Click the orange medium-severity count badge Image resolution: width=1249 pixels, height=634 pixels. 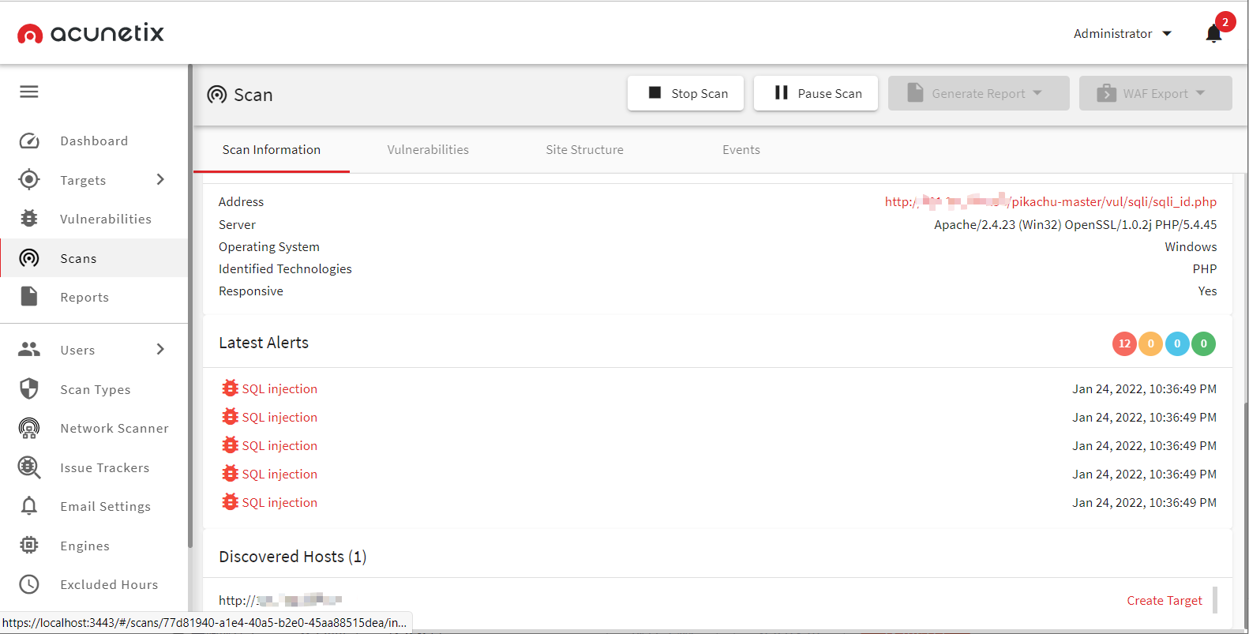(1150, 343)
